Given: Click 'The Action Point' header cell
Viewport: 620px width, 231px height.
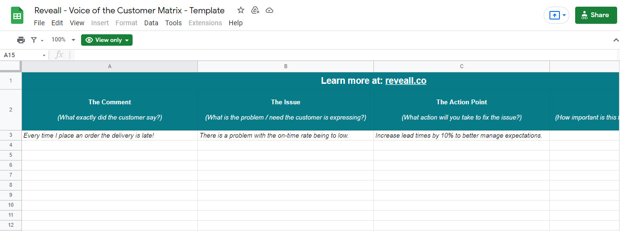Looking at the screenshot, I should [462, 110].
